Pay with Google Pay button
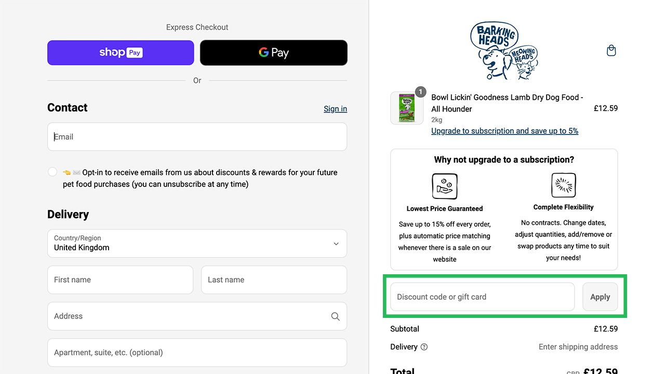The width and height of the screenshot is (665, 374). tap(274, 52)
